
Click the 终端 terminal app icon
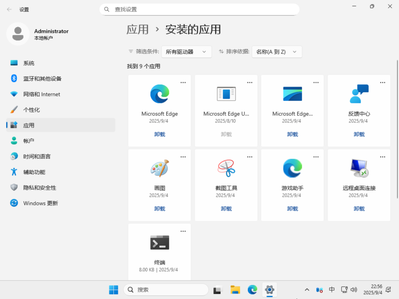pos(160,243)
